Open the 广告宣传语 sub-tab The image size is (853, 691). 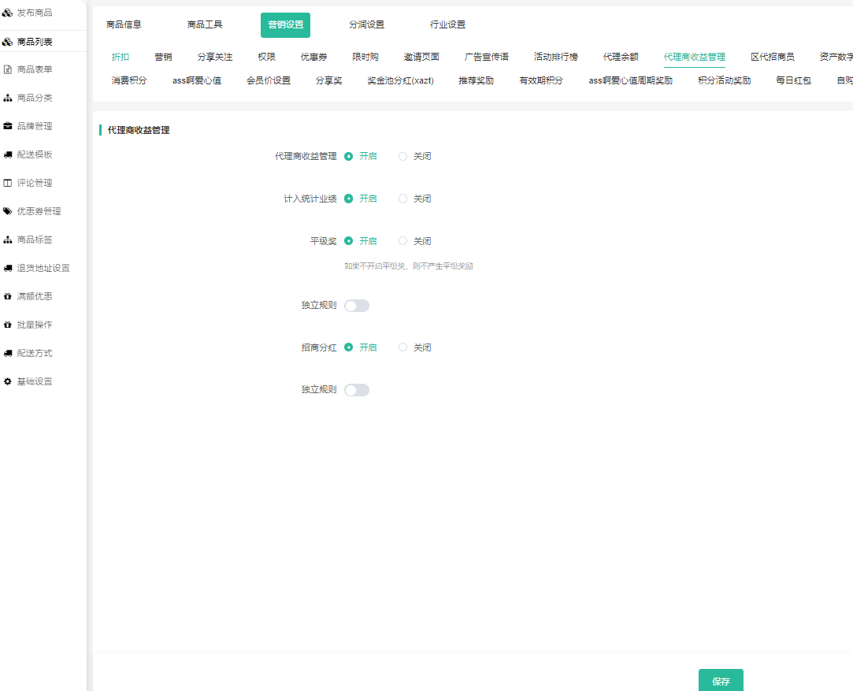click(x=486, y=57)
